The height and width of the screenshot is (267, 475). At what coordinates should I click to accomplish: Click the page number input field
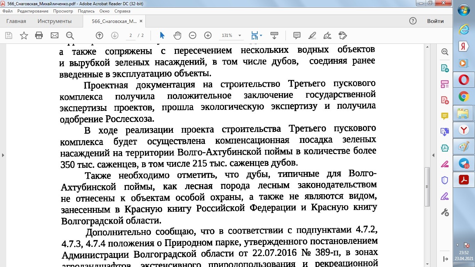point(131,35)
